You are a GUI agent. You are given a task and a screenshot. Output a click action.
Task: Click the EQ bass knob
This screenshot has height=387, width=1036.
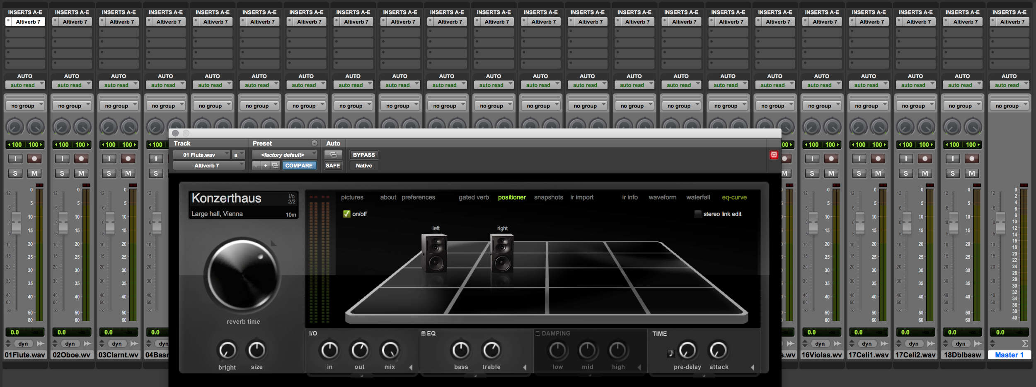(460, 350)
